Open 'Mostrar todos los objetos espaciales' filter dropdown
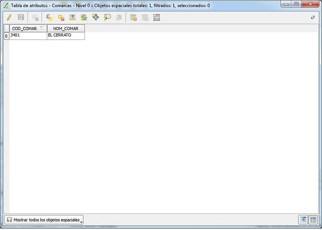Image resolution: width=322 pixels, height=230 pixels. [x=44, y=220]
